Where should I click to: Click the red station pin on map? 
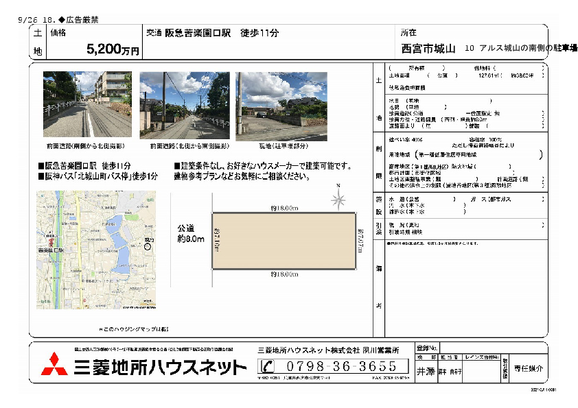51,243
